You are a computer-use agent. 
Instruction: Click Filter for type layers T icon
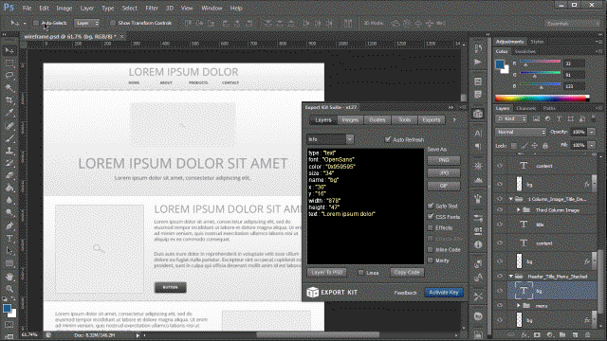(559, 119)
